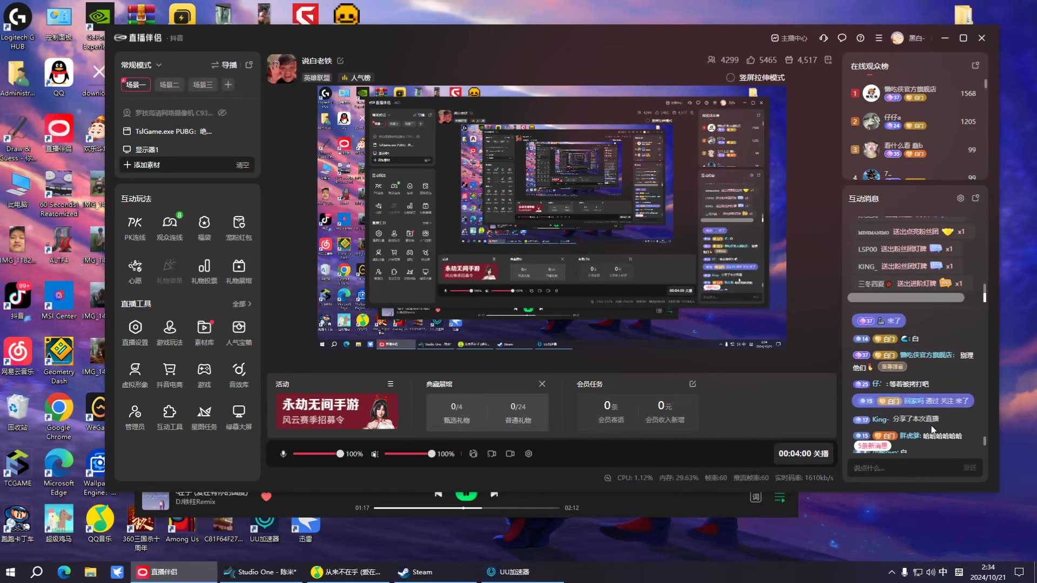Open the headset support icon in title bar
The image size is (1037, 583).
[824, 38]
